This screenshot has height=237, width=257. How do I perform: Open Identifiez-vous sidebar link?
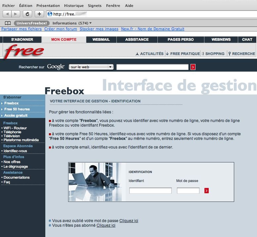pyautogui.click(x=15, y=151)
